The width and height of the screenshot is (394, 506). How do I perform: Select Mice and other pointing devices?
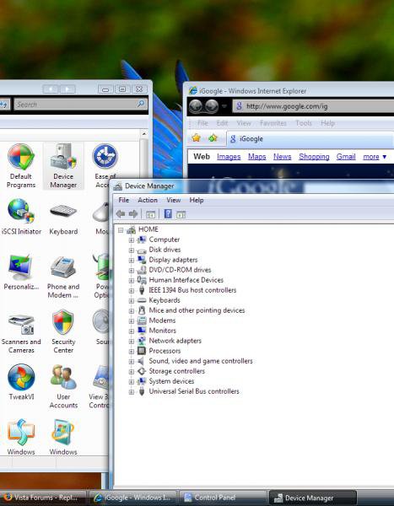[x=197, y=310]
